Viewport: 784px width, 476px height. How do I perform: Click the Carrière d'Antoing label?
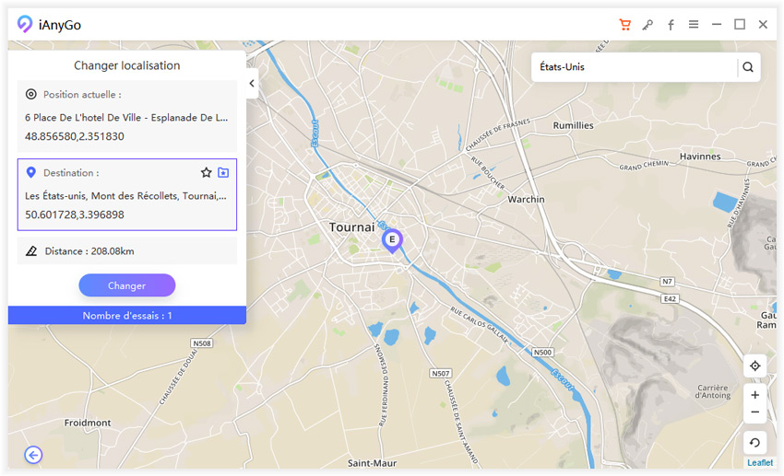tap(712, 391)
